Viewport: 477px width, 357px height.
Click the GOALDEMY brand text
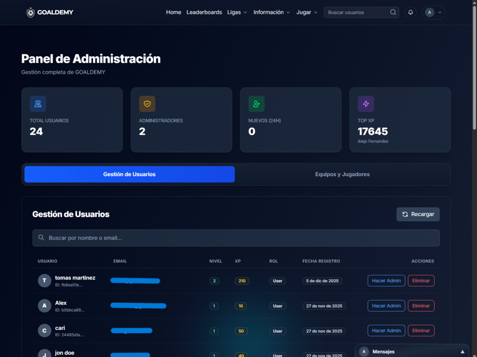(x=55, y=12)
